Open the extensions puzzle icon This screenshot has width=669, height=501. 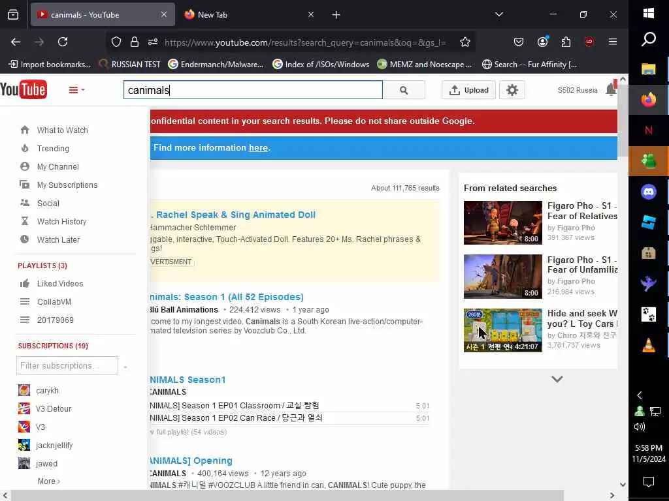(566, 42)
